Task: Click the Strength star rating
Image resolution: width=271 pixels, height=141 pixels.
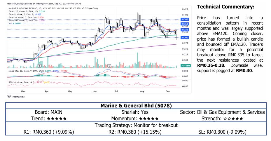Action: pos(223,119)
